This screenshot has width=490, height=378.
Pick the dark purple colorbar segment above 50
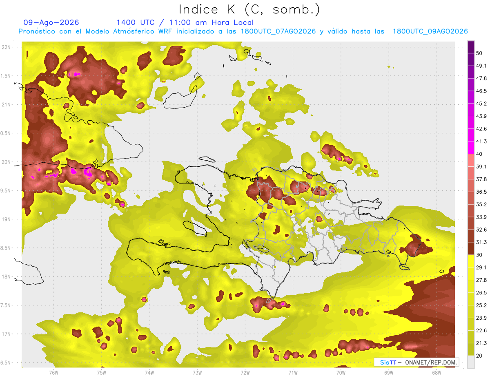[471, 47]
